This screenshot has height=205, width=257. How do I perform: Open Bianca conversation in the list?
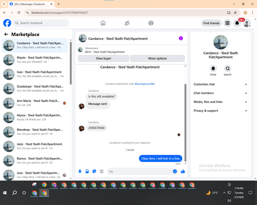click(x=34, y=160)
